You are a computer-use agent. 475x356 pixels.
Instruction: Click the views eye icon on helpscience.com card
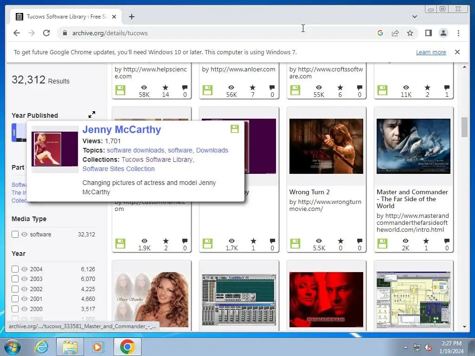click(144, 88)
